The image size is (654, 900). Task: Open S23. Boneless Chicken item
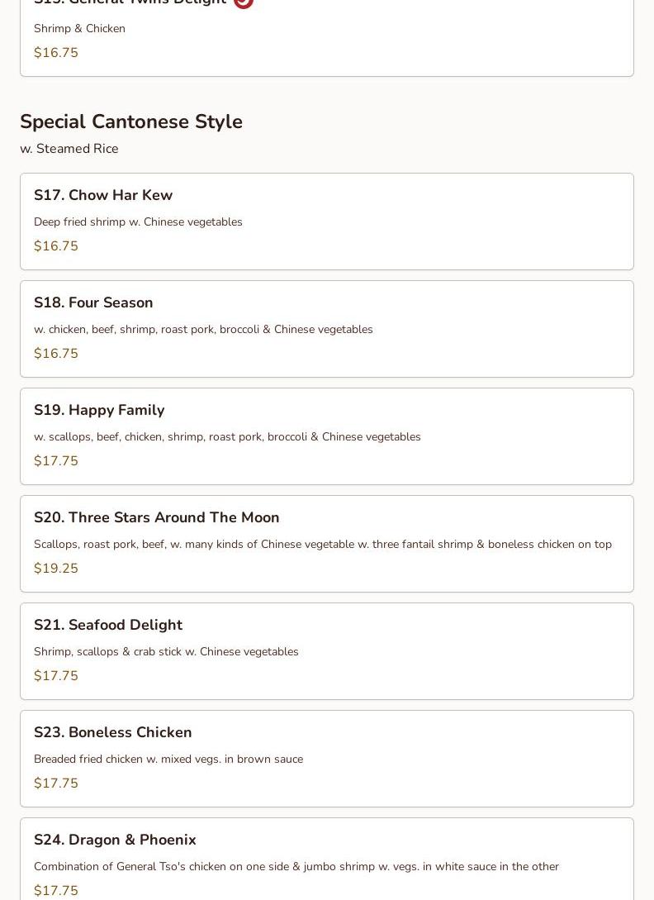point(112,732)
